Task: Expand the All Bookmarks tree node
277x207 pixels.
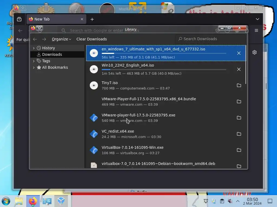Action: coord(34,68)
